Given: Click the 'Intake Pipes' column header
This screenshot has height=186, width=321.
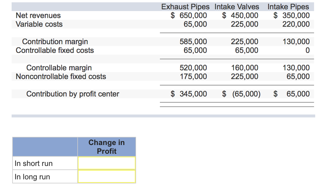Looking at the screenshot, I should click(288, 7).
